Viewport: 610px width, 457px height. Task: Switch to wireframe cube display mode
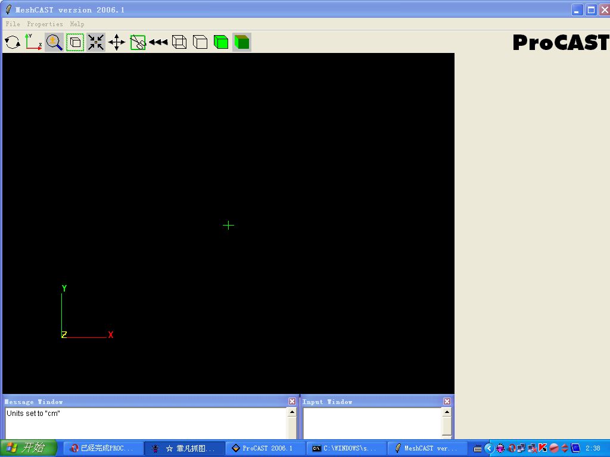coord(179,42)
